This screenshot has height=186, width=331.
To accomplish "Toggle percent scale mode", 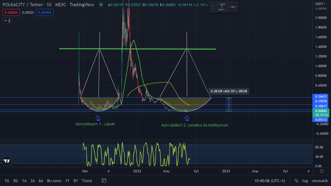I will [296, 181].
